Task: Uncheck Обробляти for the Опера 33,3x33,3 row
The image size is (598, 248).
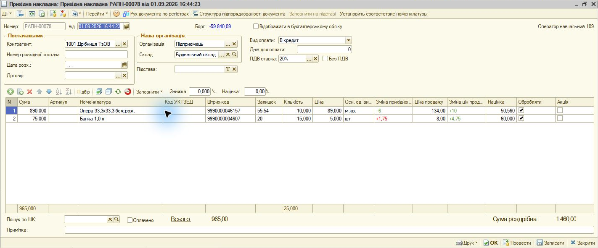Action: pyautogui.click(x=521, y=110)
